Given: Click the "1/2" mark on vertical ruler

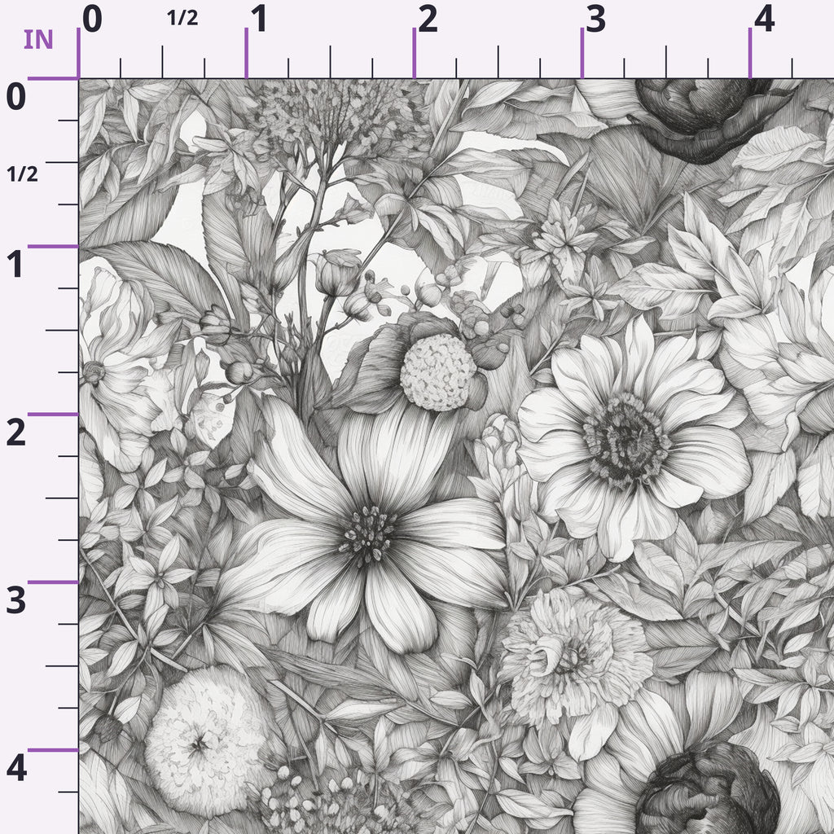Looking at the screenshot, I should tap(22, 174).
